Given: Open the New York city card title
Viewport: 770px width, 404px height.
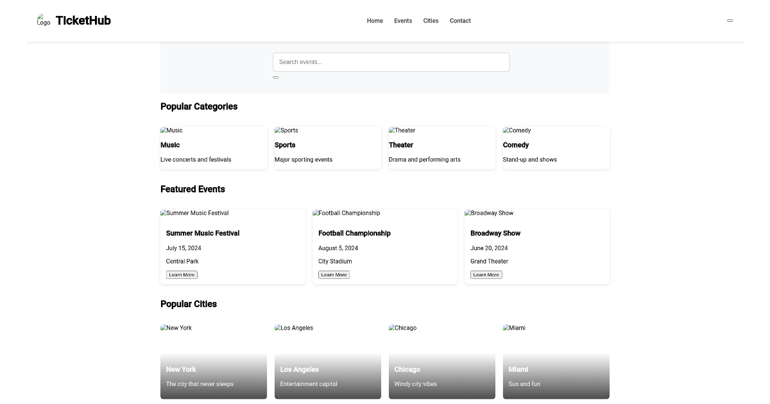Looking at the screenshot, I should 181,369.
